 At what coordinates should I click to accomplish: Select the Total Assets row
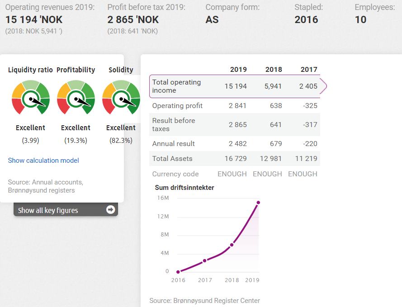tap(234, 159)
